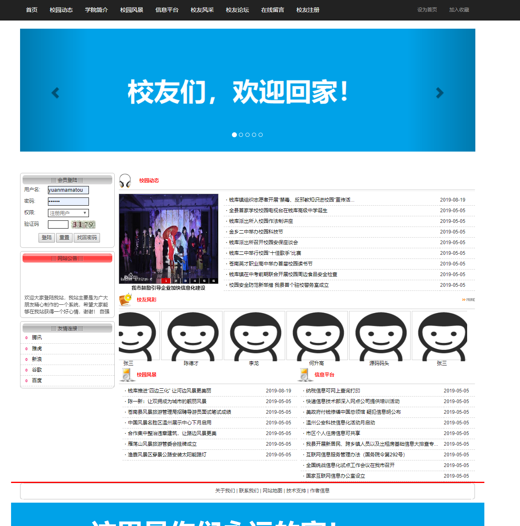The image size is (520, 526).
Task: Click the right carousel arrow
Action: 440,93
